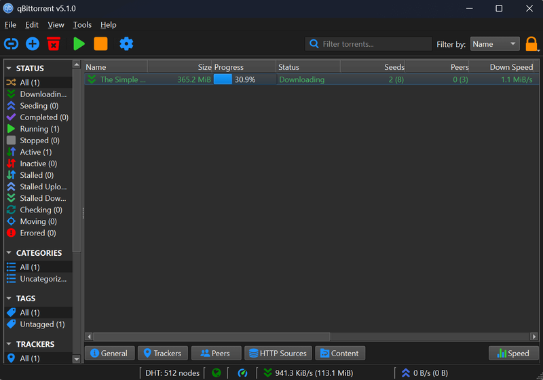543x380 pixels.
Task: Collapse the CATEGORIES section
Action: (9, 253)
